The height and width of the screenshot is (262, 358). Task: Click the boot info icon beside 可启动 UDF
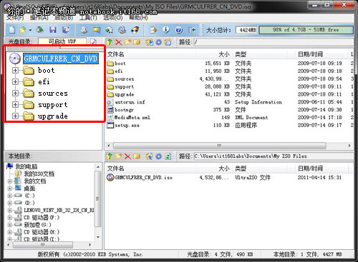[x=93, y=42]
